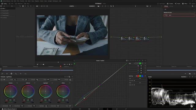Open the Playback menu
196x110 pixels.
(x=37, y=1)
